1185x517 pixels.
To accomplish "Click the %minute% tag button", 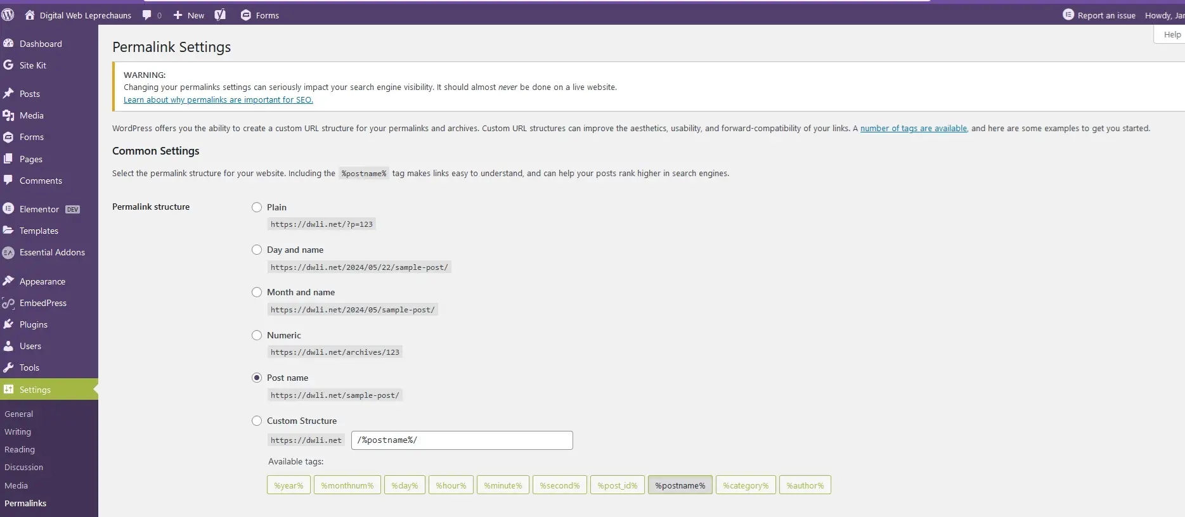I will [503, 485].
